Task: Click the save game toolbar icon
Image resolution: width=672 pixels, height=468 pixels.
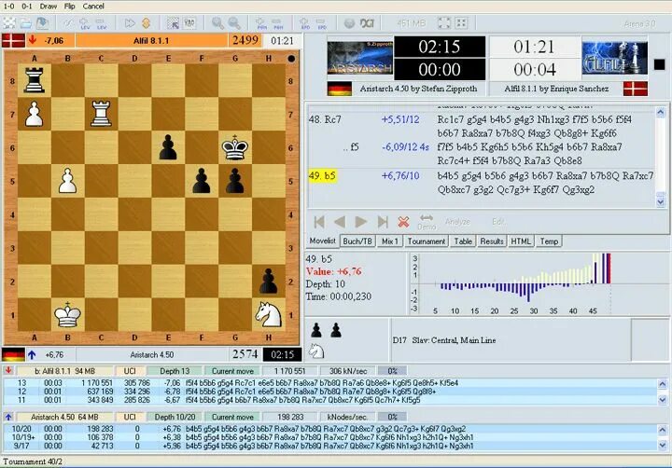Action: coord(42,22)
